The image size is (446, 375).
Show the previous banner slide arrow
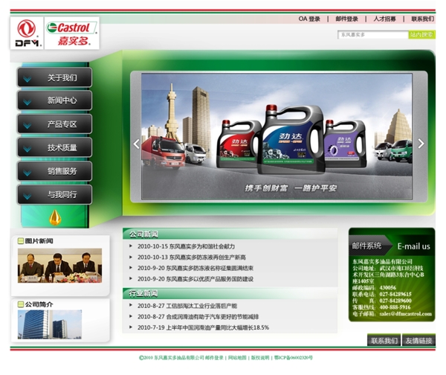137,144
